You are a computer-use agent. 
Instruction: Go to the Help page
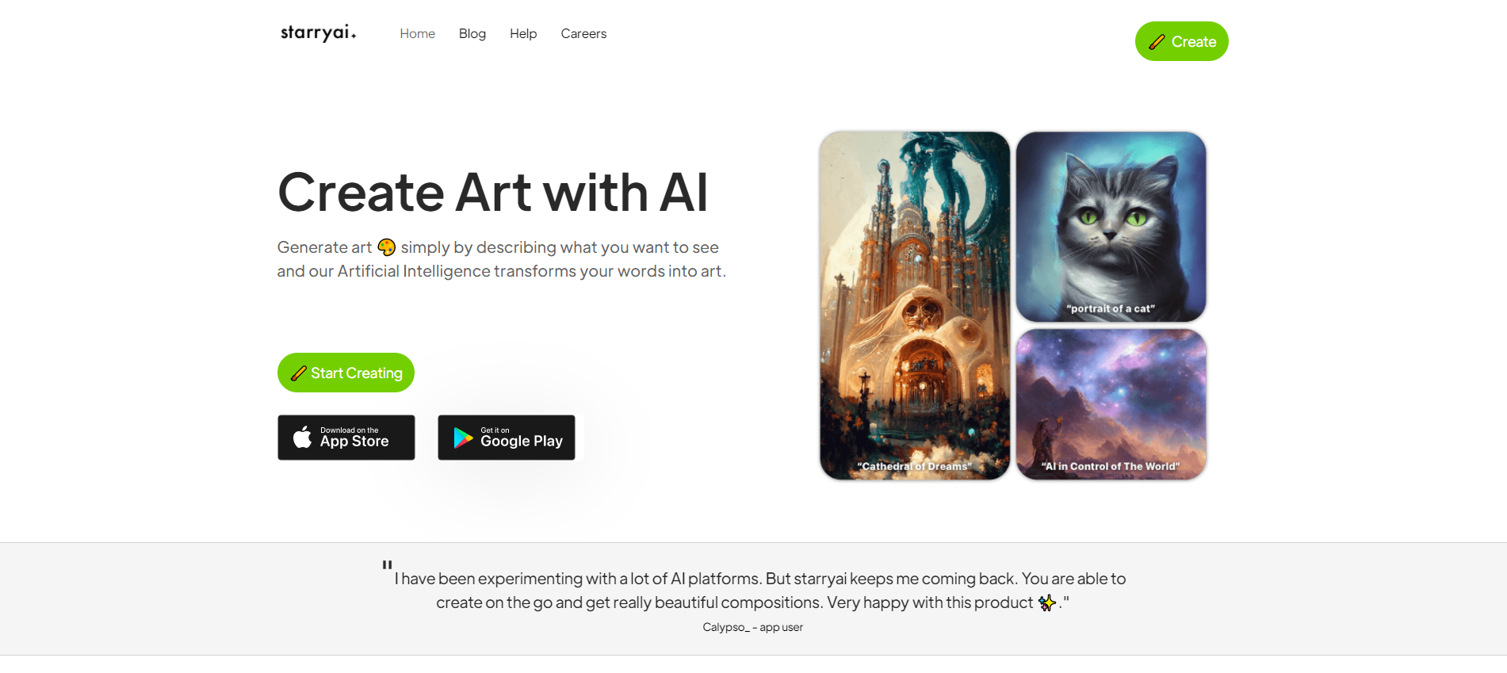point(523,33)
